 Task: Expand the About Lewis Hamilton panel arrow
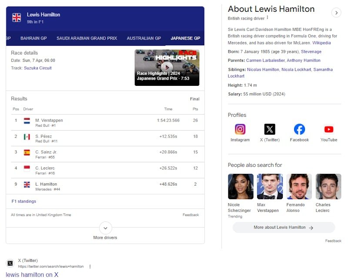pos(336,13)
